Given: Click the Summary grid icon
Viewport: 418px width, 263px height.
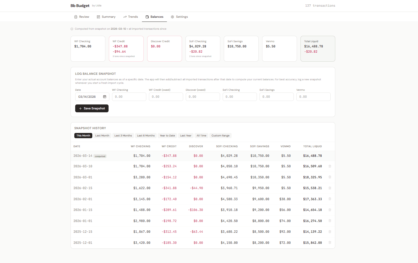Looking at the screenshot, I should [98, 17].
